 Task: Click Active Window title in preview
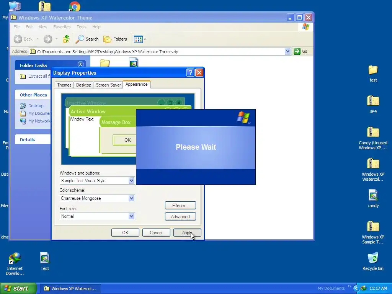pos(88,111)
